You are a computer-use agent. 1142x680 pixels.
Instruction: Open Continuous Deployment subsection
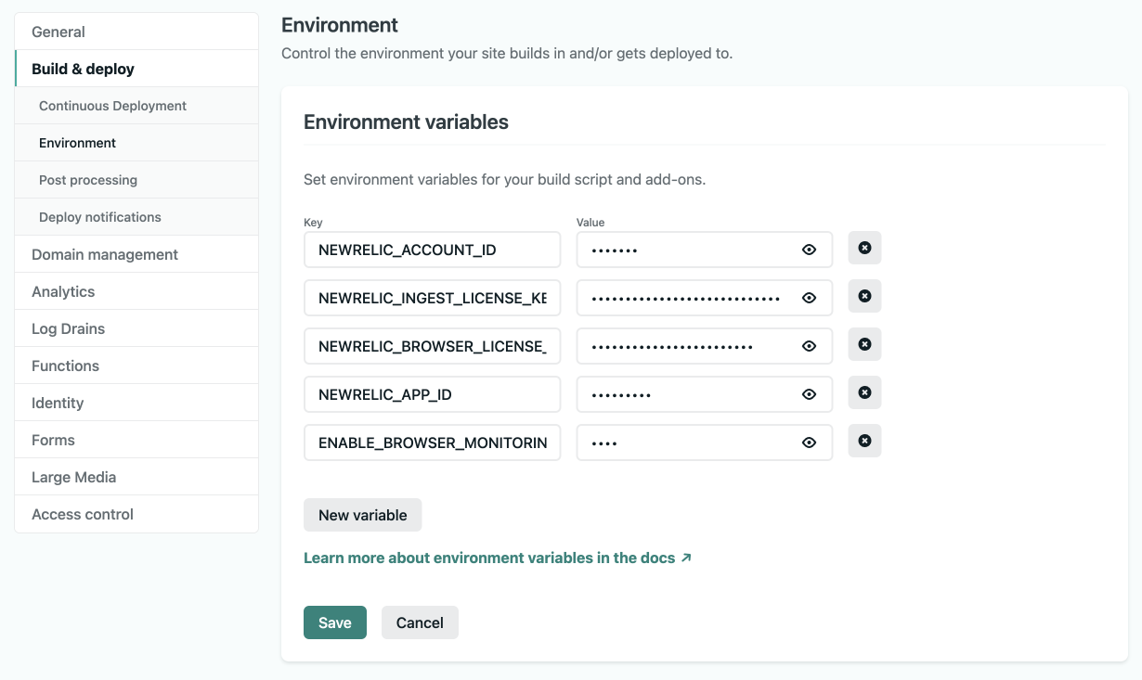(112, 106)
